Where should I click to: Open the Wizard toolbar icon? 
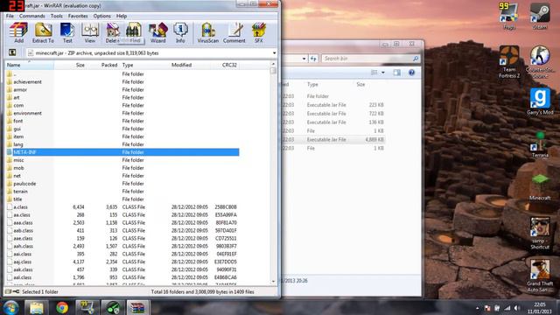click(x=157, y=33)
